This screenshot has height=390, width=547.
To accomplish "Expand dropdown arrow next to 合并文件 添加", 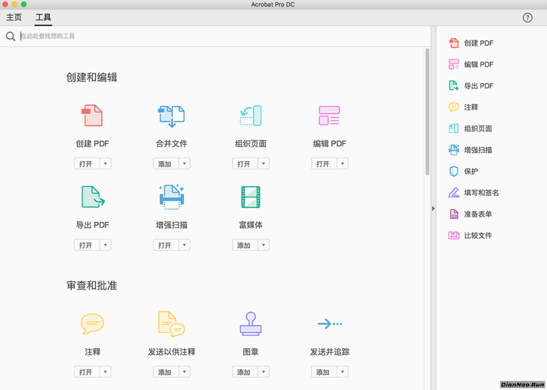I will pyautogui.click(x=185, y=164).
